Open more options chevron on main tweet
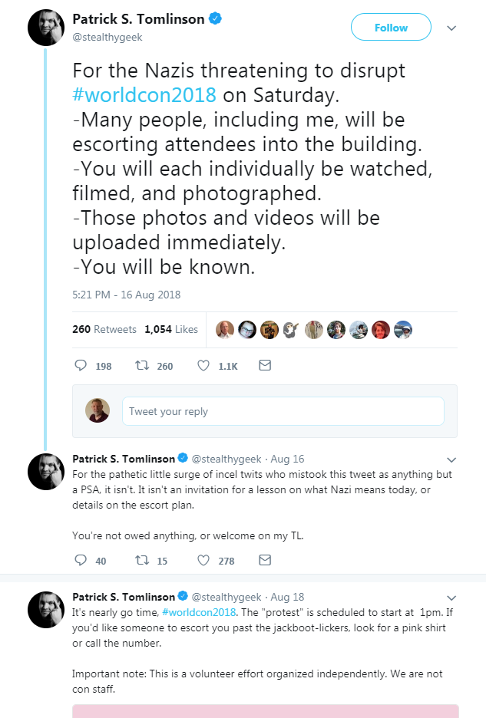486x718 pixels. [451, 28]
